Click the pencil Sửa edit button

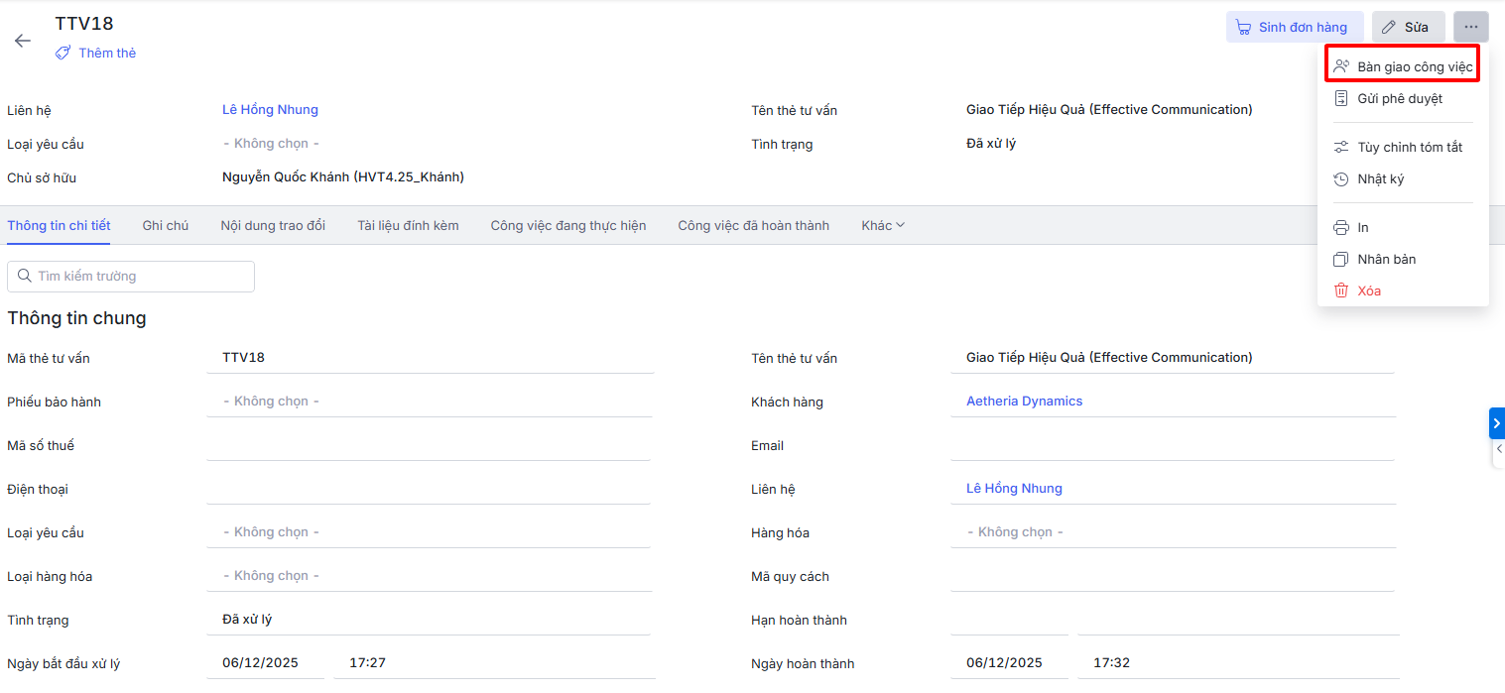tap(1408, 27)
